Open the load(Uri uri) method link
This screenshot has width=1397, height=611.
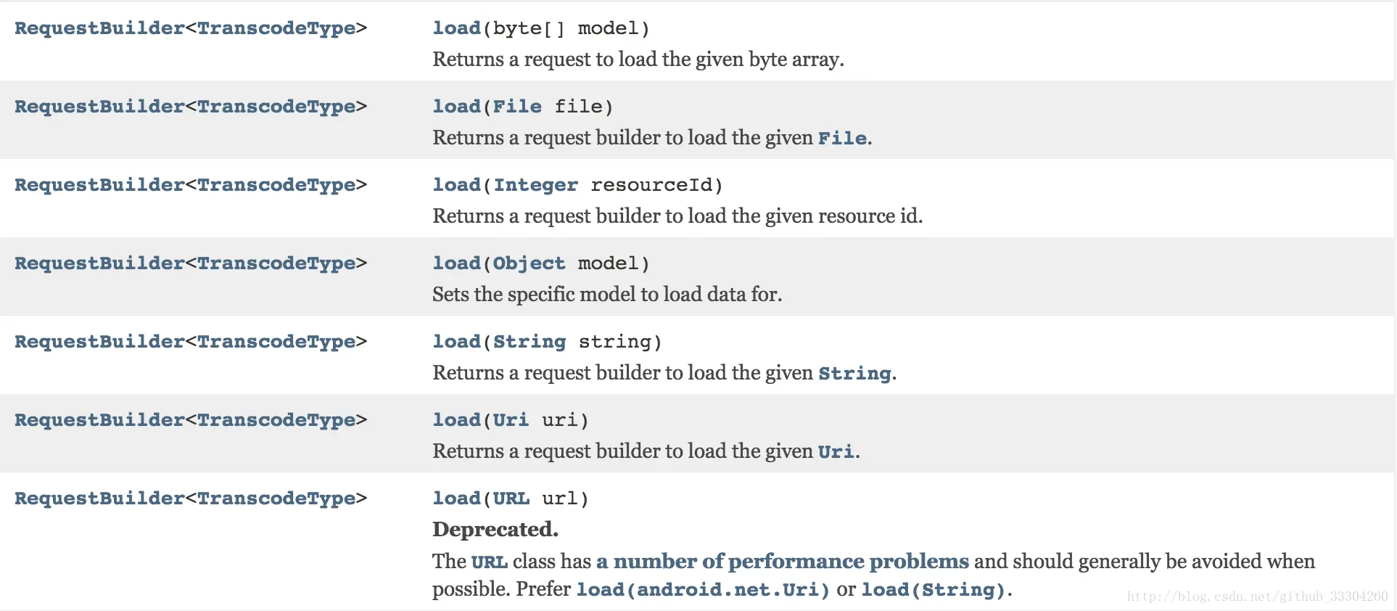click(x=456, y=420)
